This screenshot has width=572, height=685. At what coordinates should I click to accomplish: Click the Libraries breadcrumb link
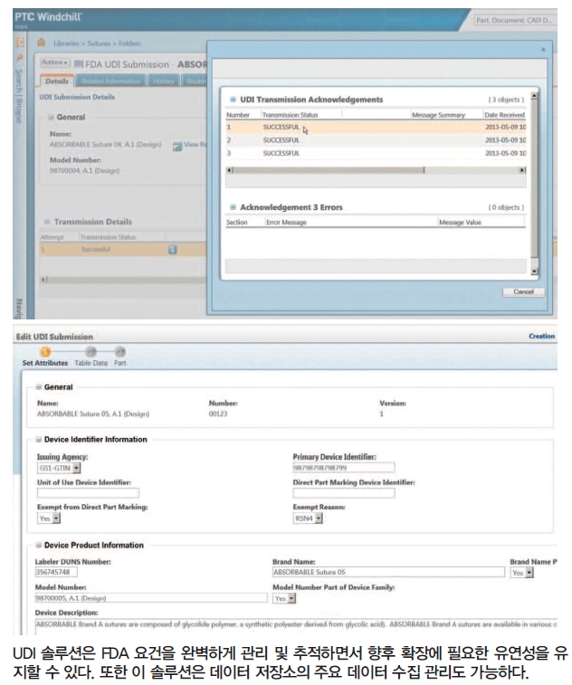pyautogui.click(x=66, y=43)
